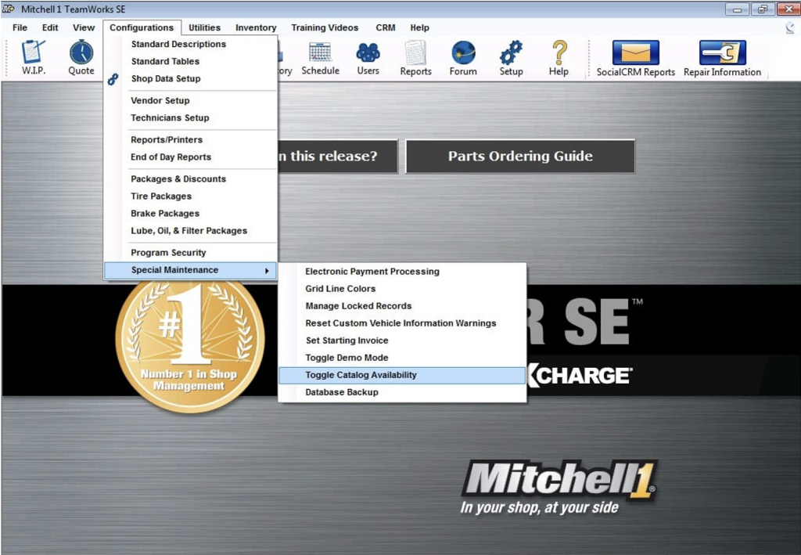The width and height of the screenshot is (801, 555).
Task: Open the CRM menu
Action: pyautogui.click(x=386, y=27)
